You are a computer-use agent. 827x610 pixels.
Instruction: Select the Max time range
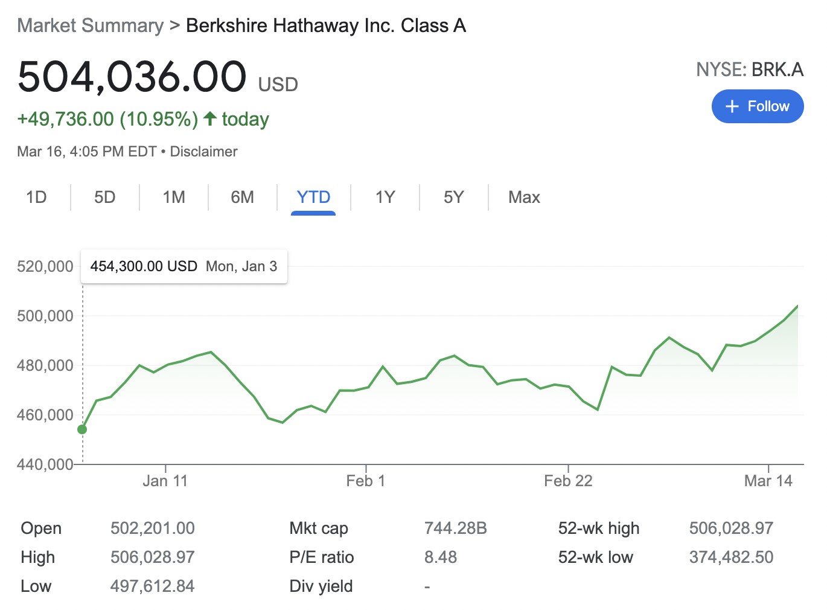point(524,197)
